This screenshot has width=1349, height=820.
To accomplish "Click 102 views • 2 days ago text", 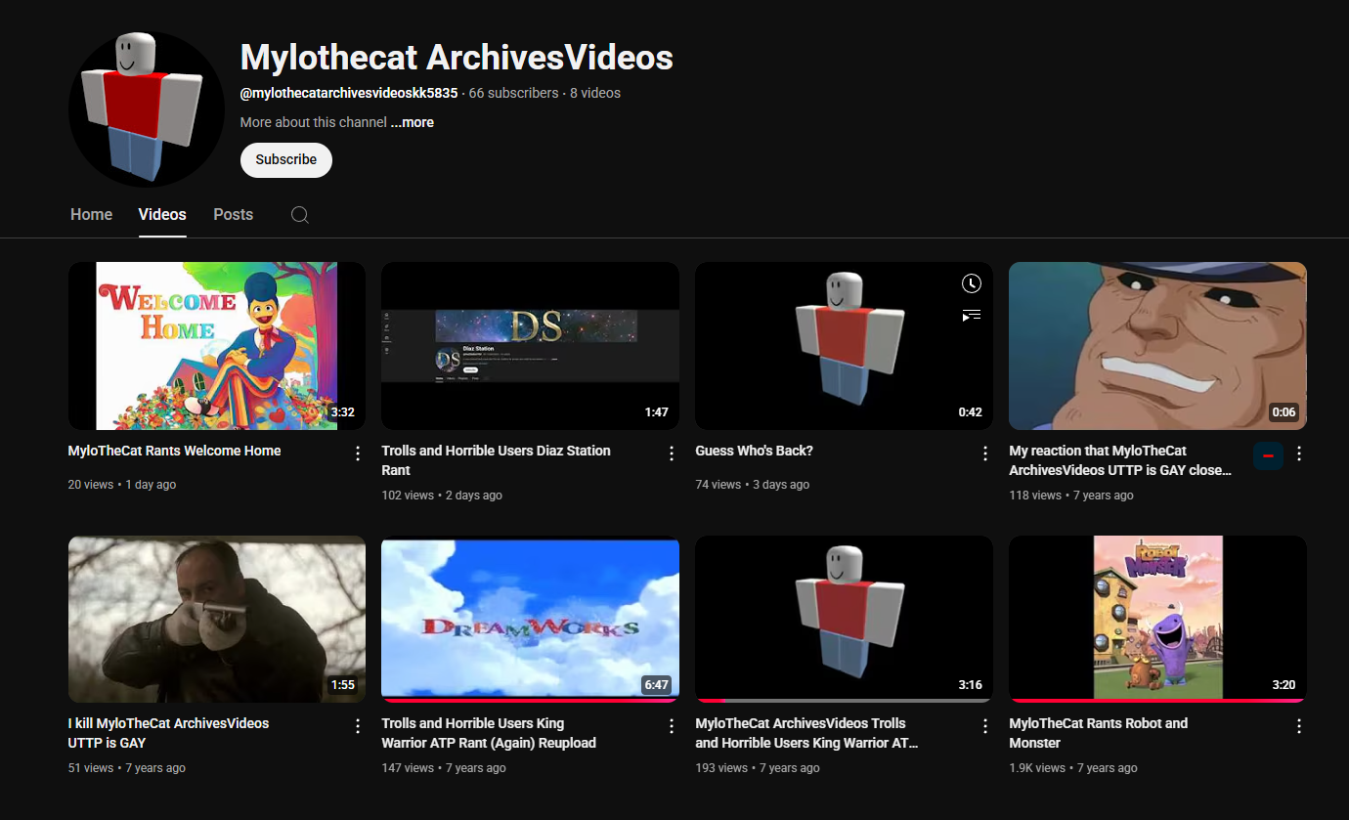I will pos(442,496).
